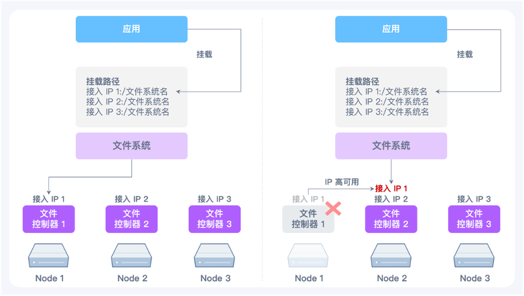Screen dimensions: 524x296
Task: Select the left 文件系统 purple box
Action: pyautogui.click(x=131, y=146)
